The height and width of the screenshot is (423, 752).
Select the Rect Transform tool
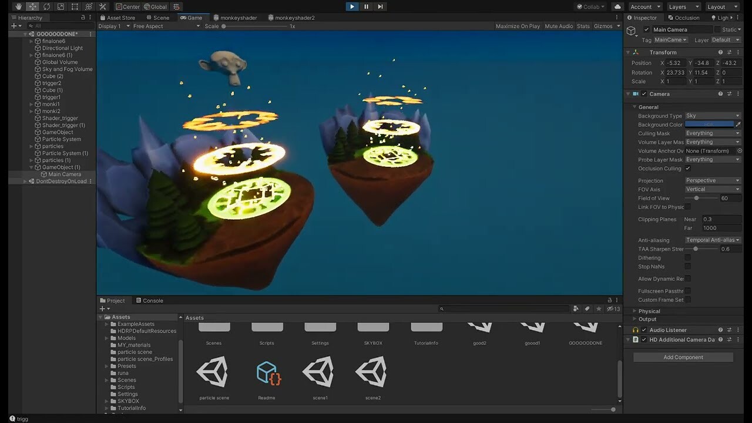coord(75,6)
